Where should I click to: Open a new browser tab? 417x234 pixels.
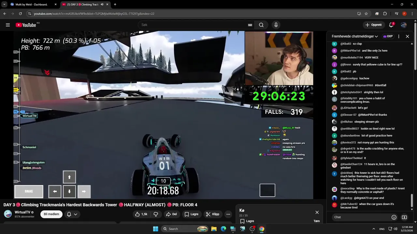(115, 5)
